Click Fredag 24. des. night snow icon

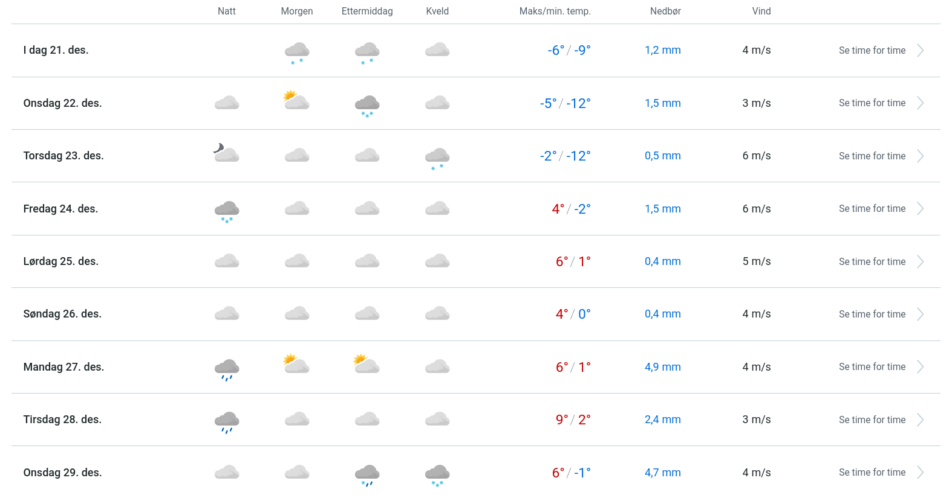click(227, 211)
